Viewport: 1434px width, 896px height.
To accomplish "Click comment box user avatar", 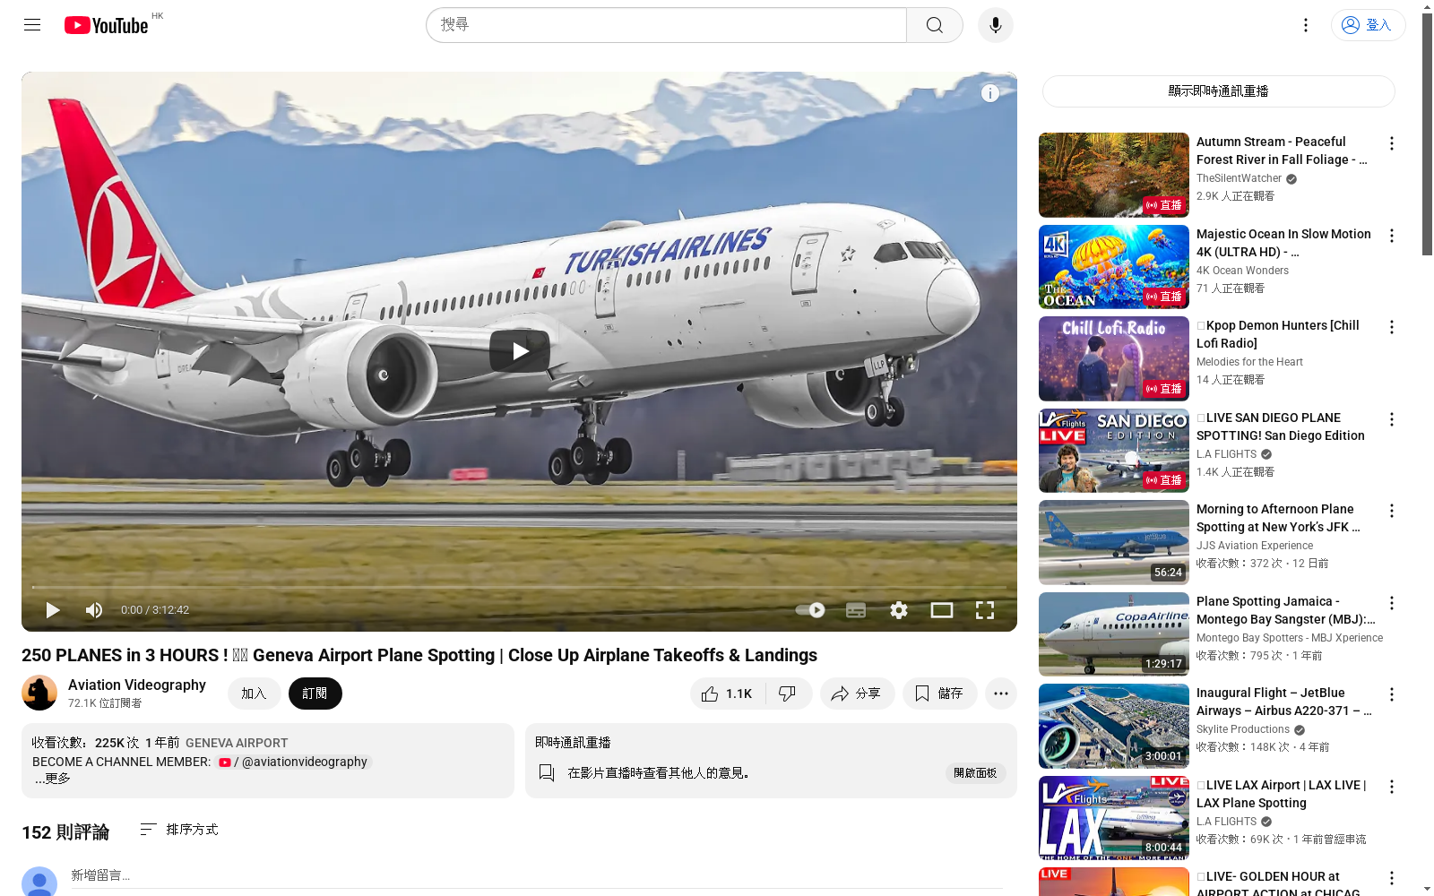I will [39, 882].
